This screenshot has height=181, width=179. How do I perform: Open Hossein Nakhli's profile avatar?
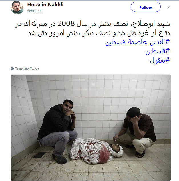17,7
